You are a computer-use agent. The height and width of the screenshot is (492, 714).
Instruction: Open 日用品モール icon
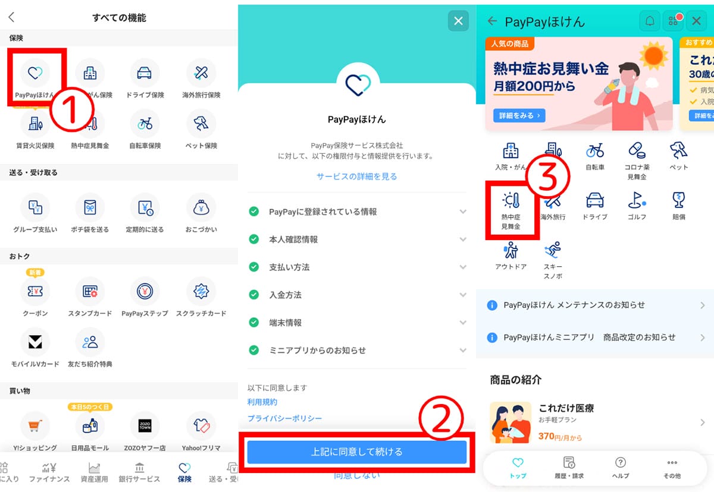(x=90, y=425)
